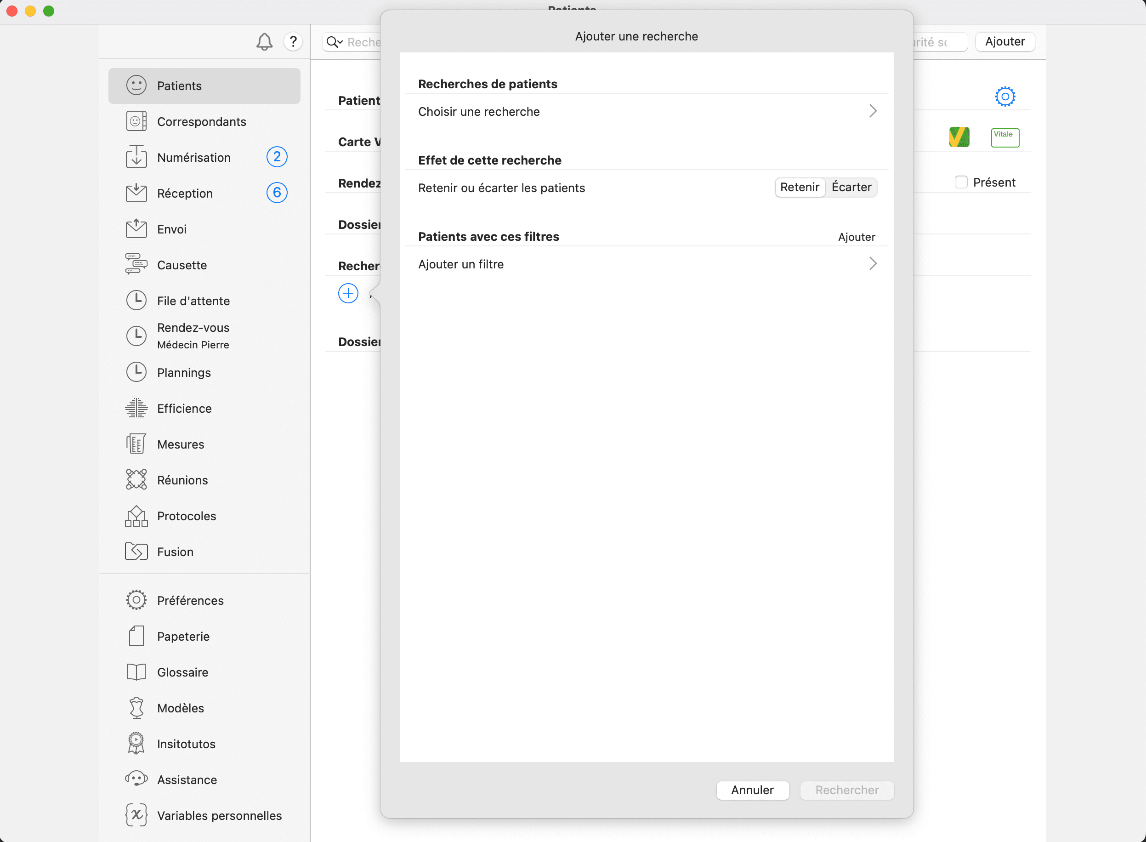Open the Causette chat section

(182, 265)
